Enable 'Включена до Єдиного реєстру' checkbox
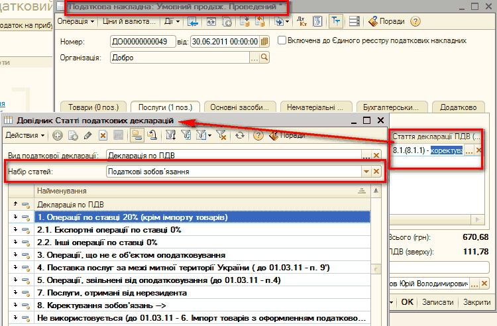 (x=282, y=40)
